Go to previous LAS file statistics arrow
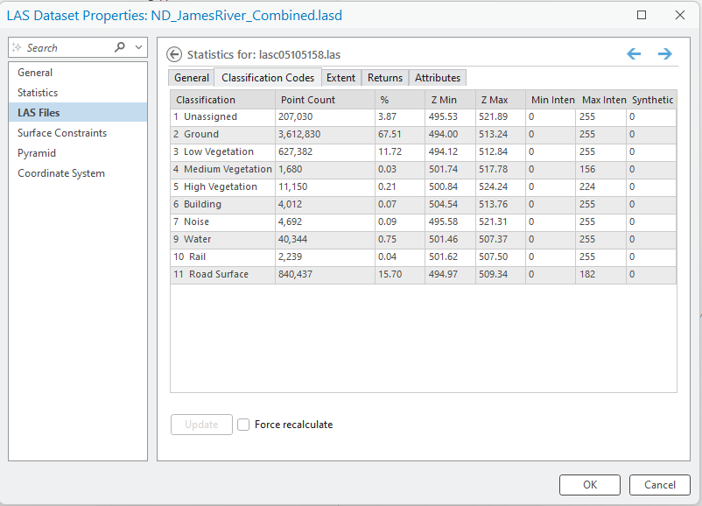702x506 pixels. tap(634, 54)
